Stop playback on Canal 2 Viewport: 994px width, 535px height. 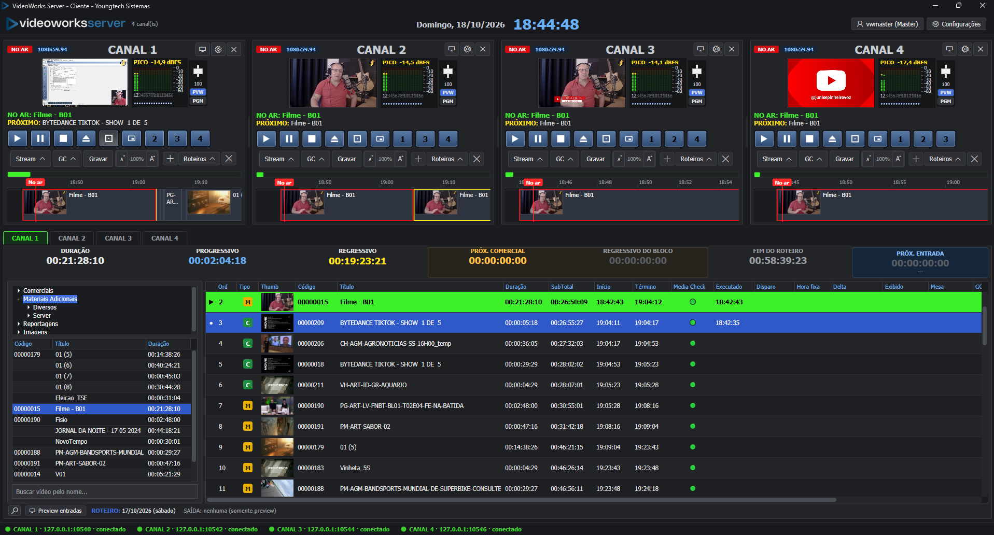pos(312,139)
